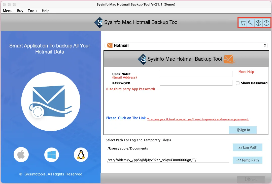Click the Linux penguin platform icon
272x184 pixels.
coord(81,155)
